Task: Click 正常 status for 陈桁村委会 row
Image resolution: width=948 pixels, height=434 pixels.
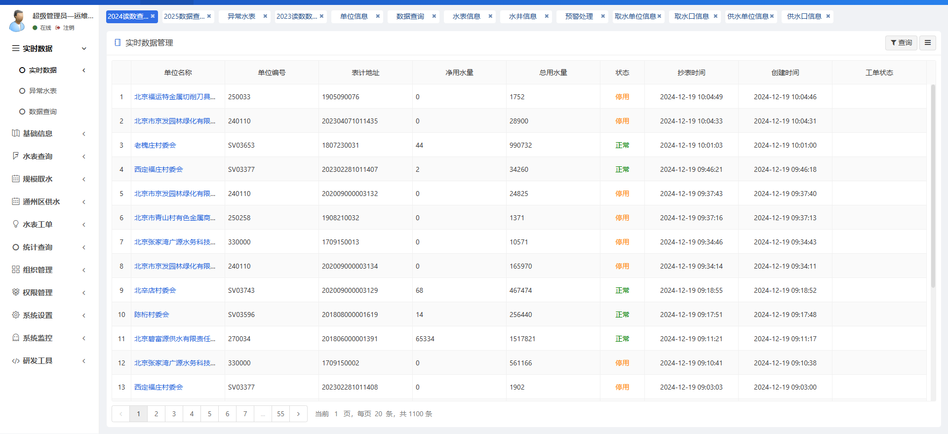Action: pos(622,315)
